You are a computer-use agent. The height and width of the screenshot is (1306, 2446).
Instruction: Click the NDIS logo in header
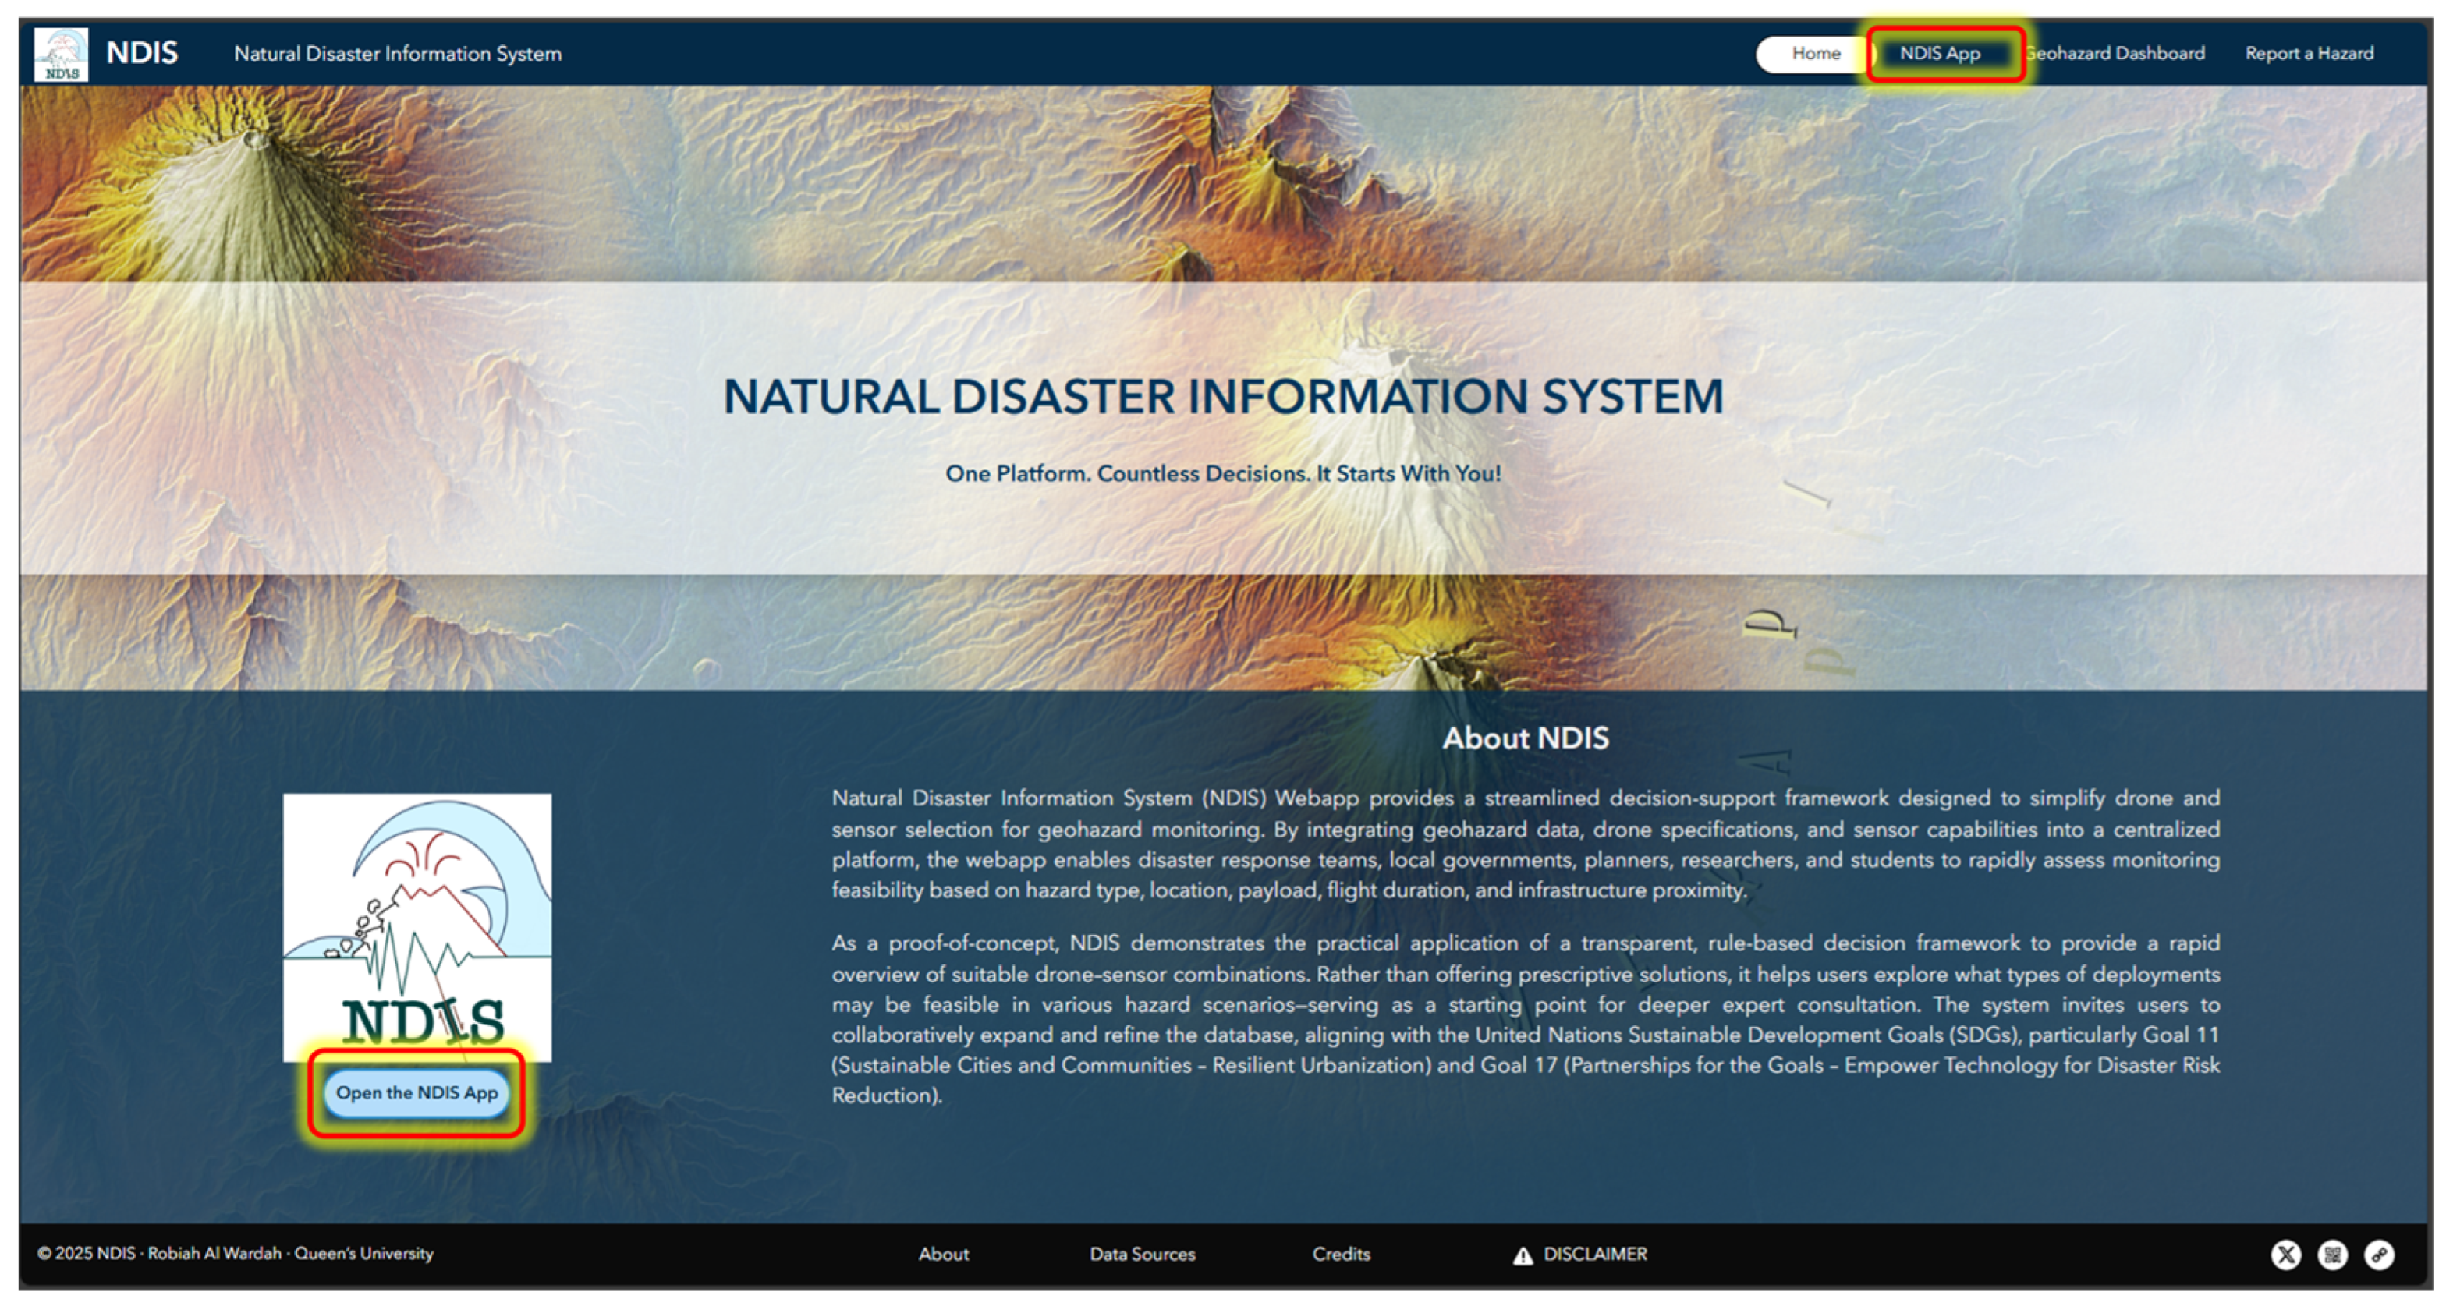point(61,54)
